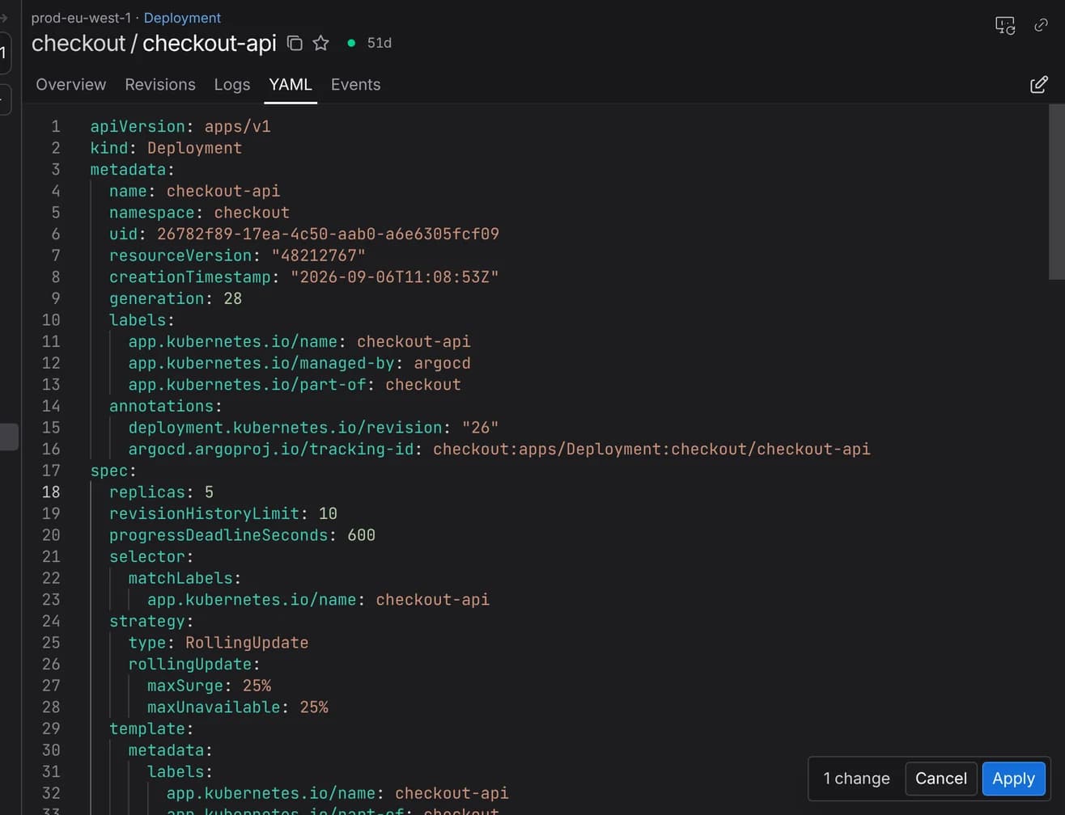The width and height of the screenshot is (1065, 815).
Task: Apply the pending YAML change
Action: 1013,779
